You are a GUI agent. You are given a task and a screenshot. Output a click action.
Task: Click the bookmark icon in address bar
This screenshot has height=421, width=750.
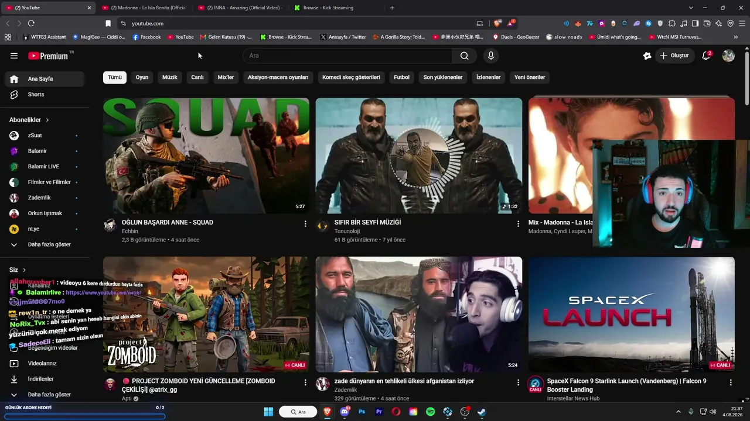pyautogui.click(x=108, y=23)
